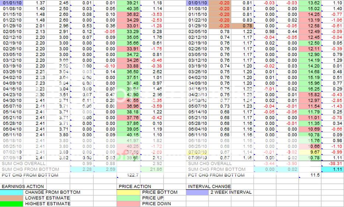
Task: Select the green 21.86 sum change cell
Action: pos(152,169)
